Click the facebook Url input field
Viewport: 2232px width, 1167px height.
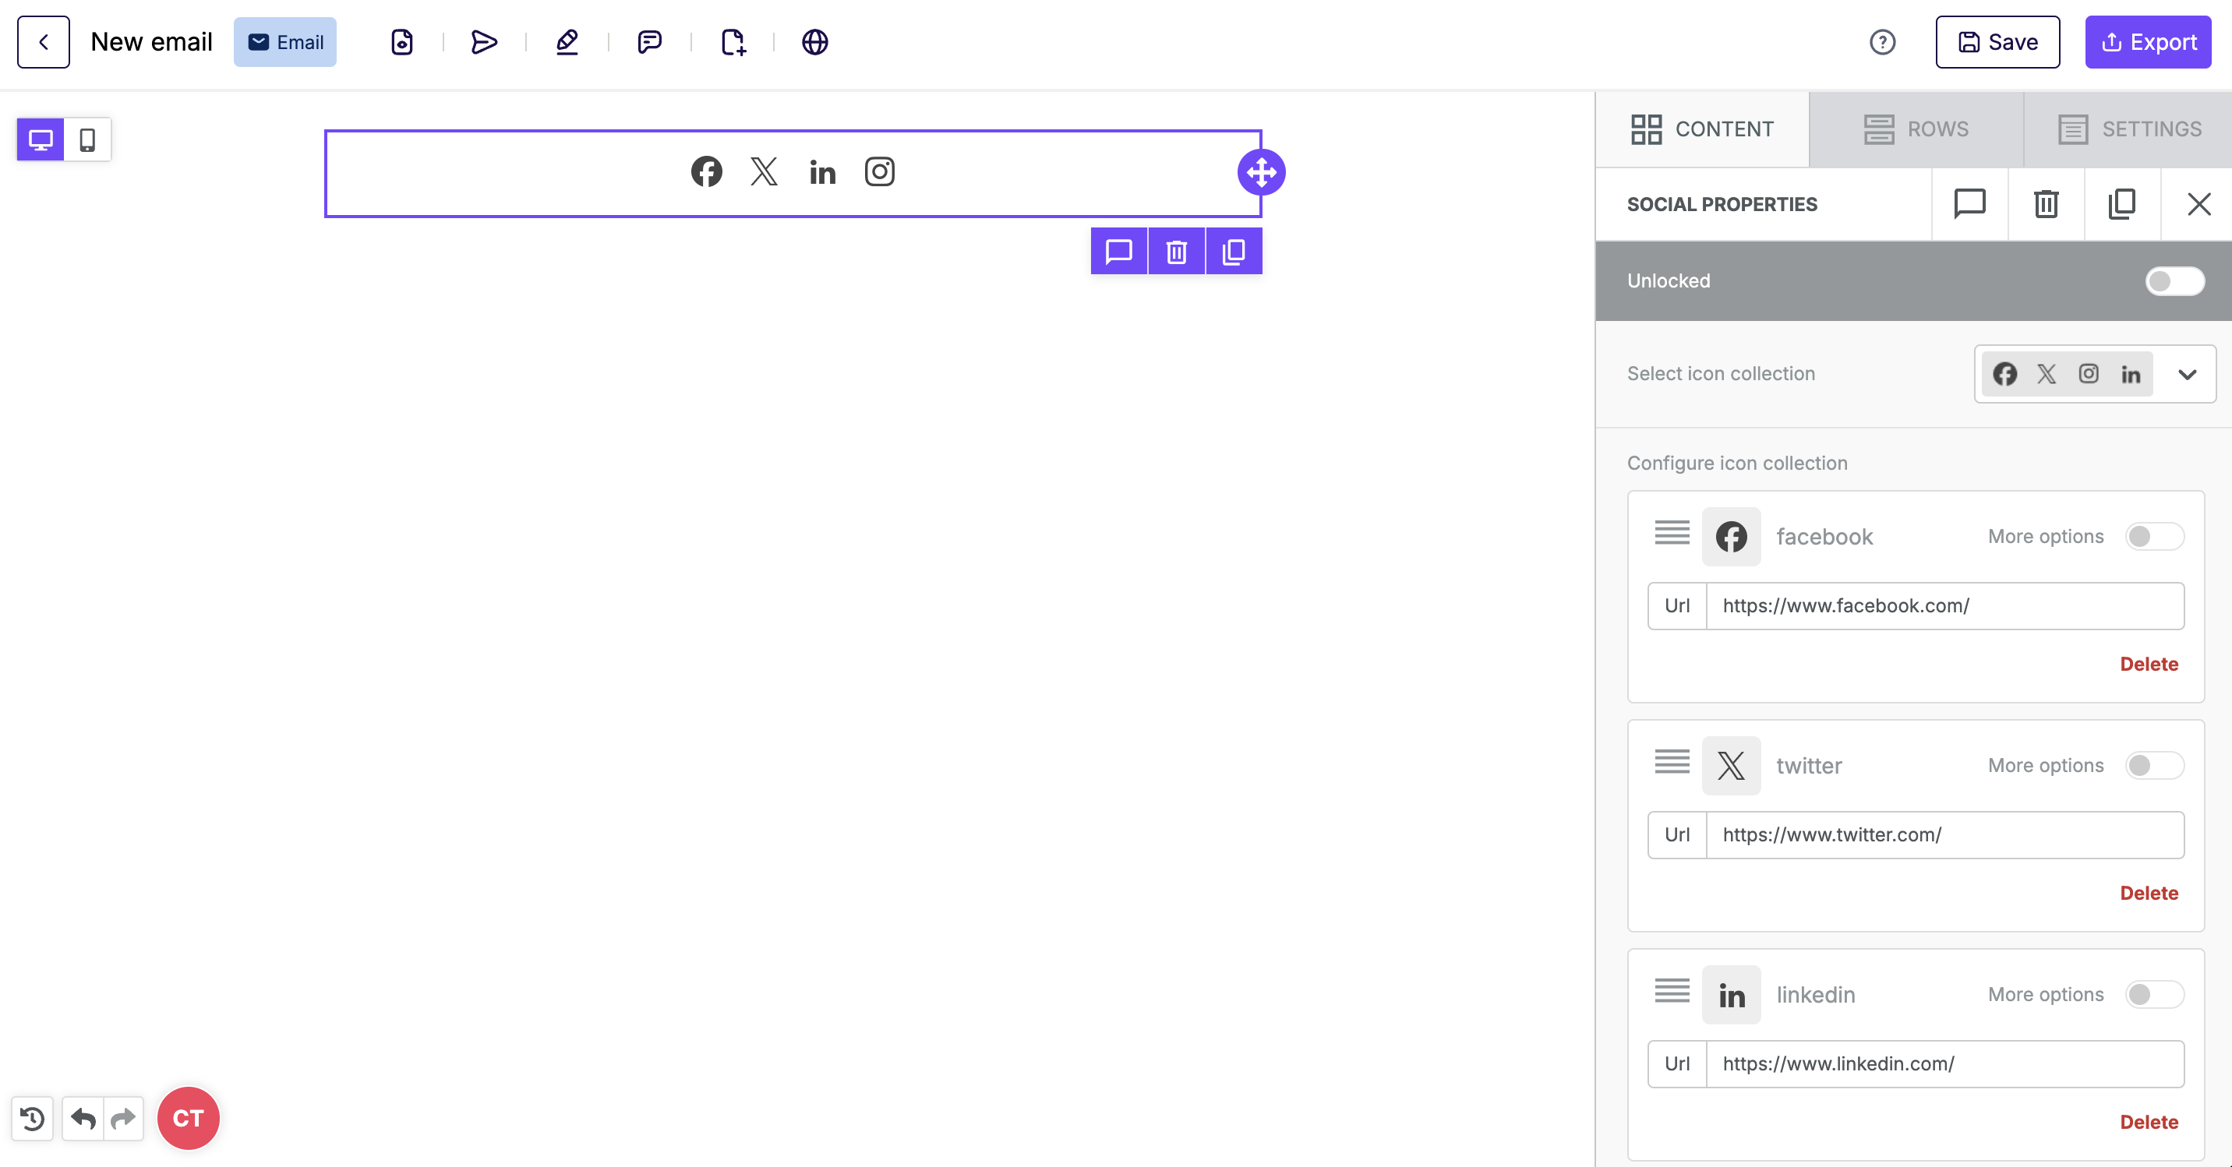[1944, 605]
